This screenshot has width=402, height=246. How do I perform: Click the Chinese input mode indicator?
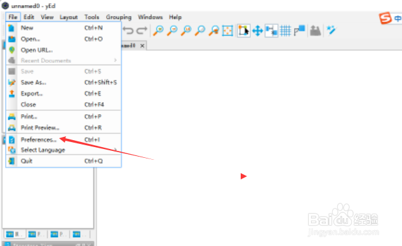[x=398, y=18]
